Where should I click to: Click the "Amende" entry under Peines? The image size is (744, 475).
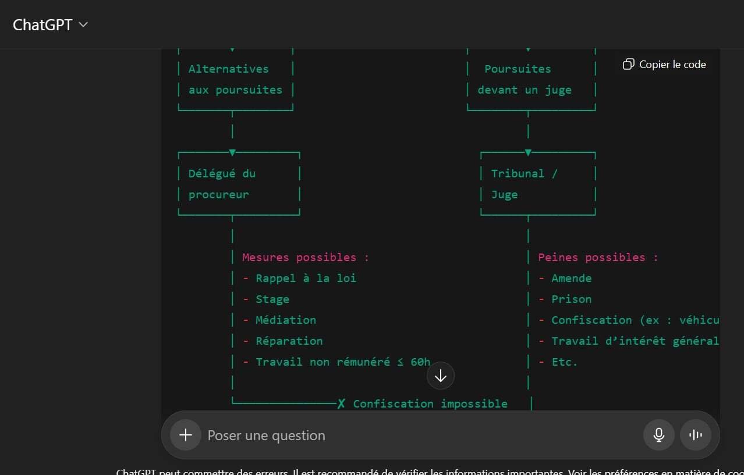571,278
